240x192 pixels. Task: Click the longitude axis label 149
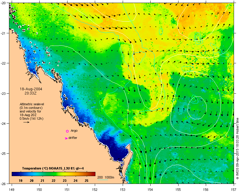[x=12, y=190]
